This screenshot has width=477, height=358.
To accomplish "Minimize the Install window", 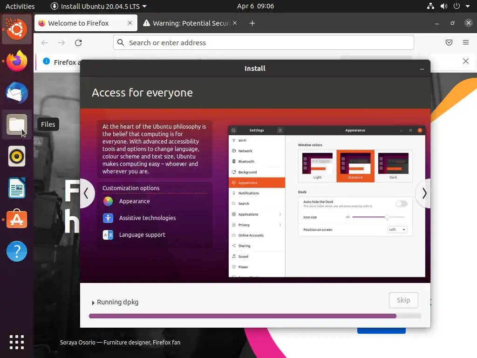I will pyautogui.click(x=422, y=69).
